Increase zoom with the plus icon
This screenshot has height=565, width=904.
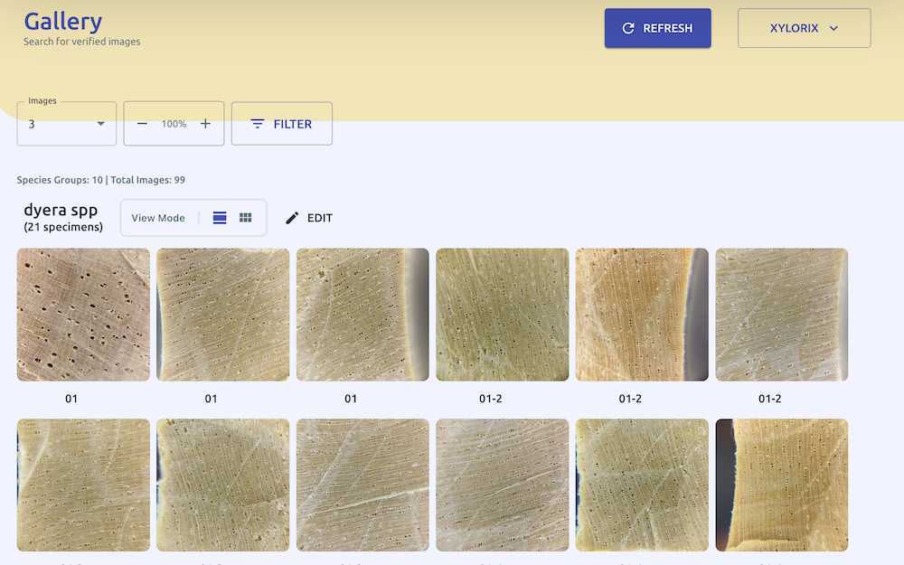click(x=205, y=124)
